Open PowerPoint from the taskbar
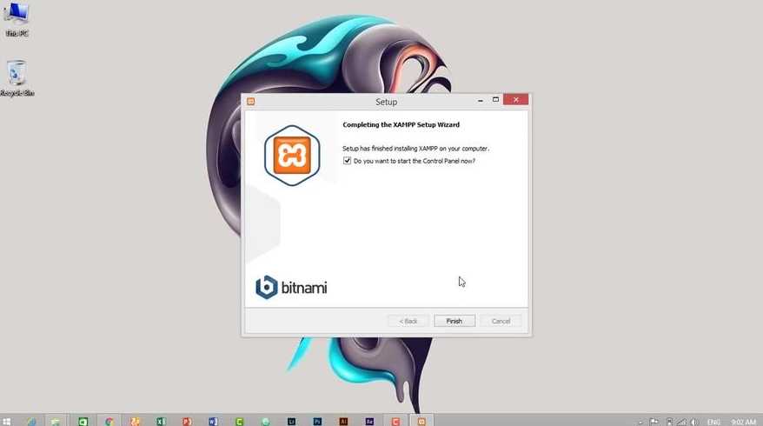Image resolution: width=763 pixels, height=426 pixels. click(x=187, y=421)
